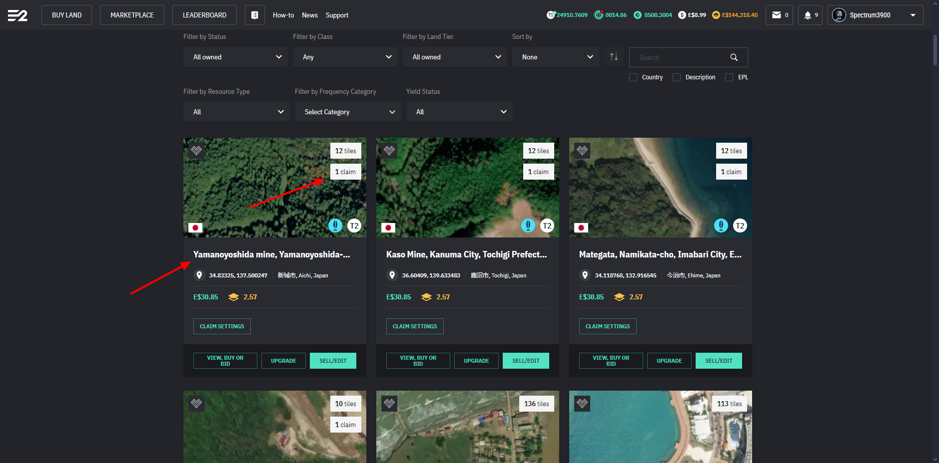Open the Leaderboard page

point(204,15)
